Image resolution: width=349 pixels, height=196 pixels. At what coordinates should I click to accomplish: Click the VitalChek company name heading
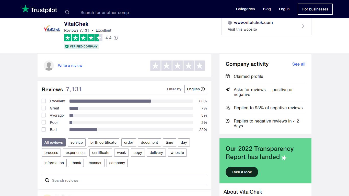pyautogui.click(x=76, y=24)
